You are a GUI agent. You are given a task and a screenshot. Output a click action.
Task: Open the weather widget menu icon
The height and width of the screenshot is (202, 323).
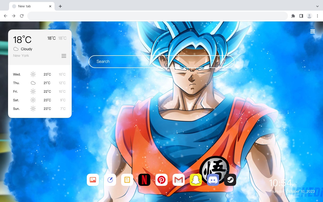pos(64,56)
